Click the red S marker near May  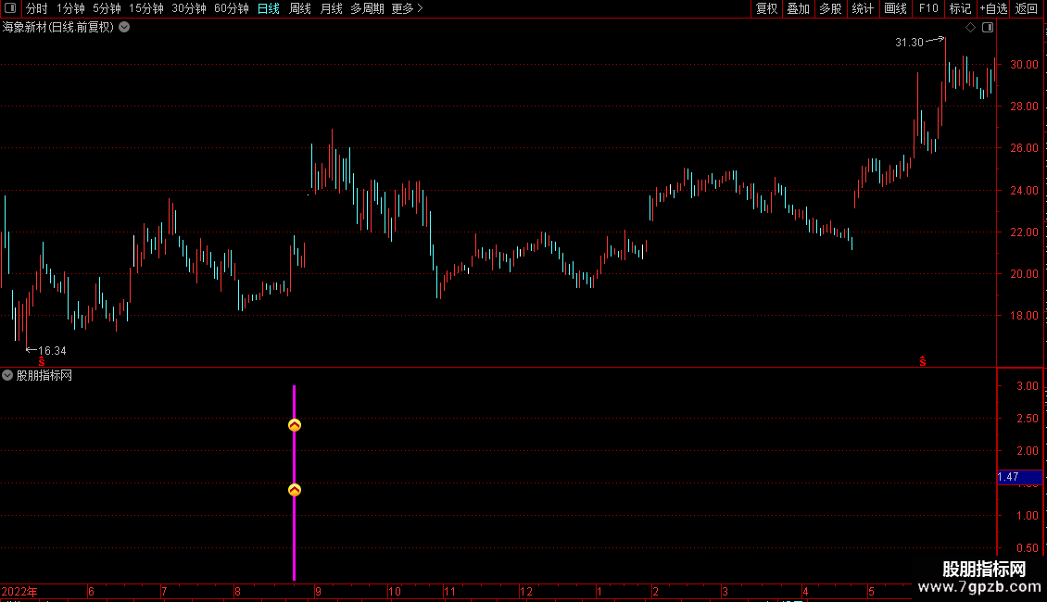click(x=923, y=361)
